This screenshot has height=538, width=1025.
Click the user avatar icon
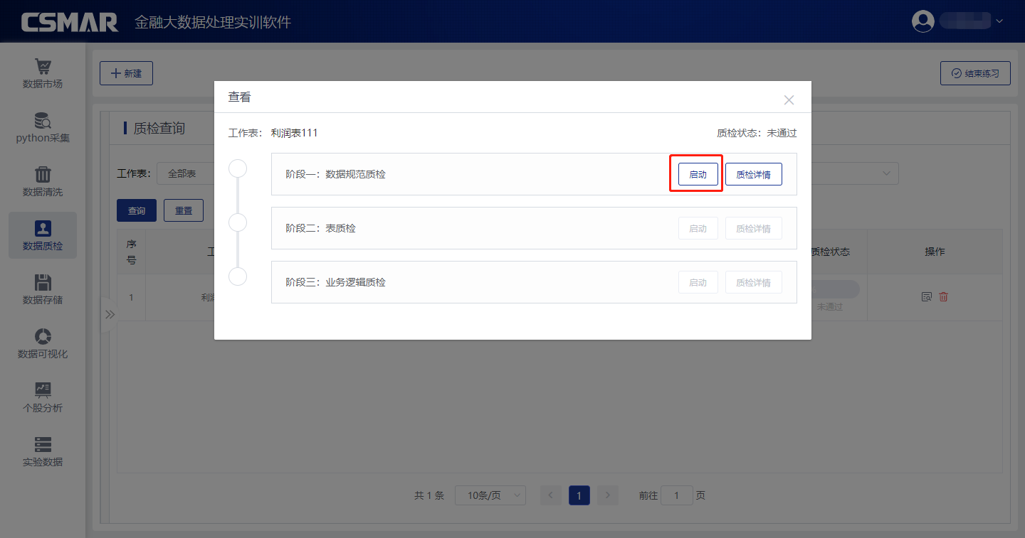(922, 21)
